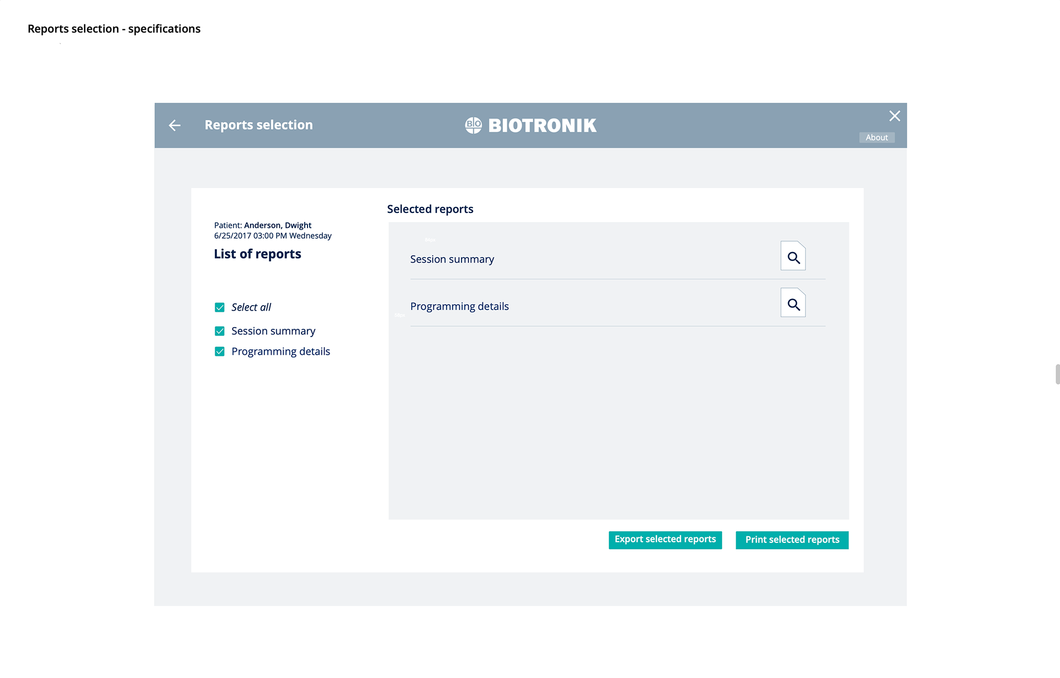The image size is (1060, 678).
Task: Click the BIOTRONIK wordmark in header
Action: [x=542, y=126]
